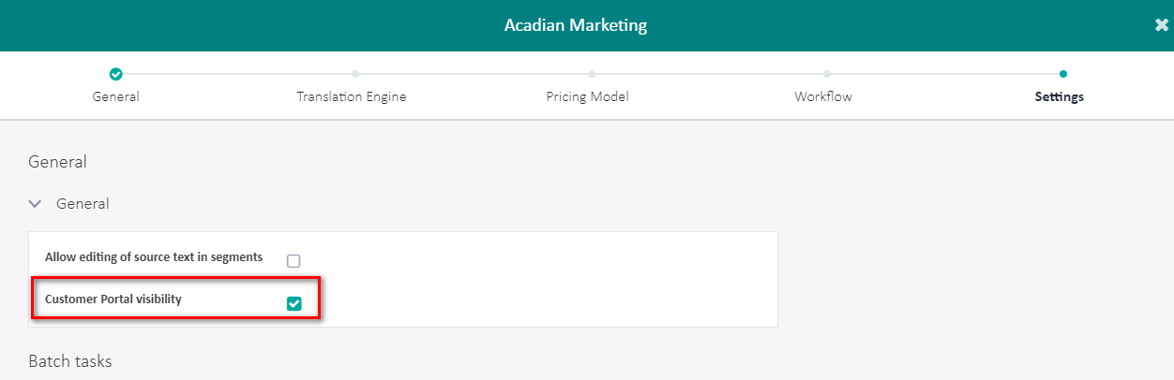The width and height of the screenshot is (1174, 380).
Task: Switch to the Pricing Model step label
Action: click(x=587, y=96)
